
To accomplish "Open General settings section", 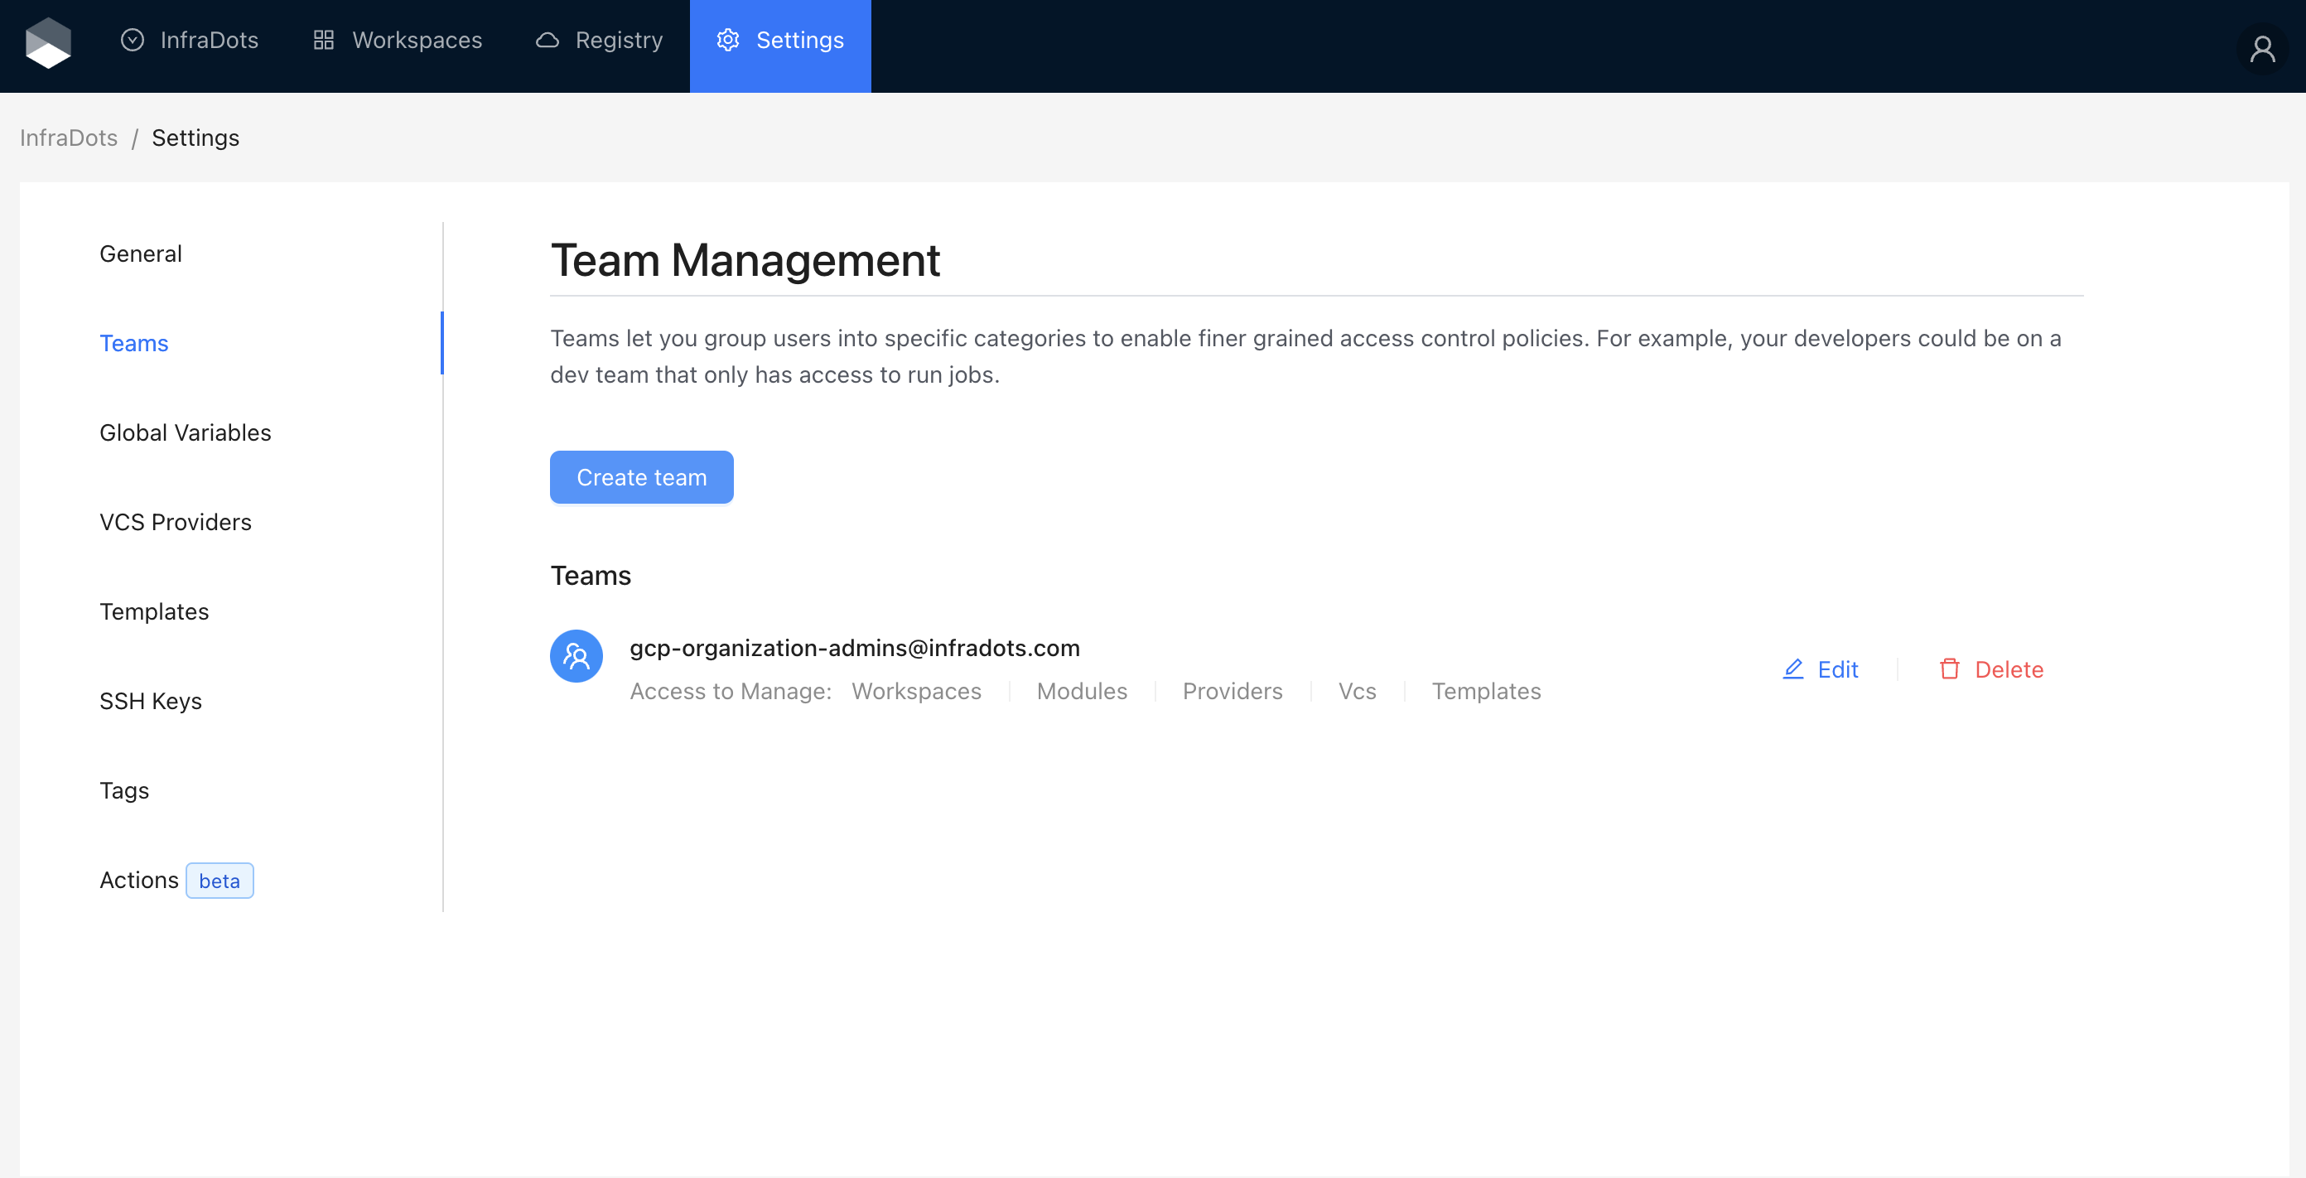I will pyautogui.click(x=141, y=254).
